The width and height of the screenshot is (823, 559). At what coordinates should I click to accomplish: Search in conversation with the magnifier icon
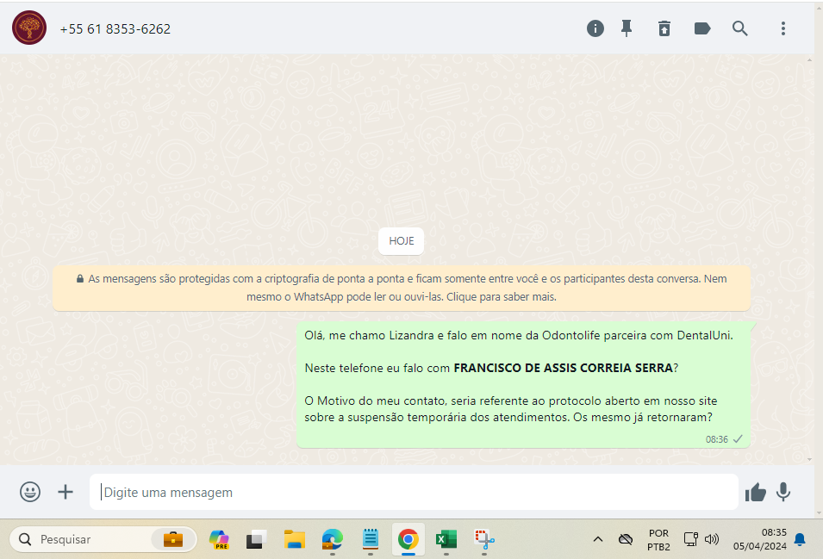740,28
